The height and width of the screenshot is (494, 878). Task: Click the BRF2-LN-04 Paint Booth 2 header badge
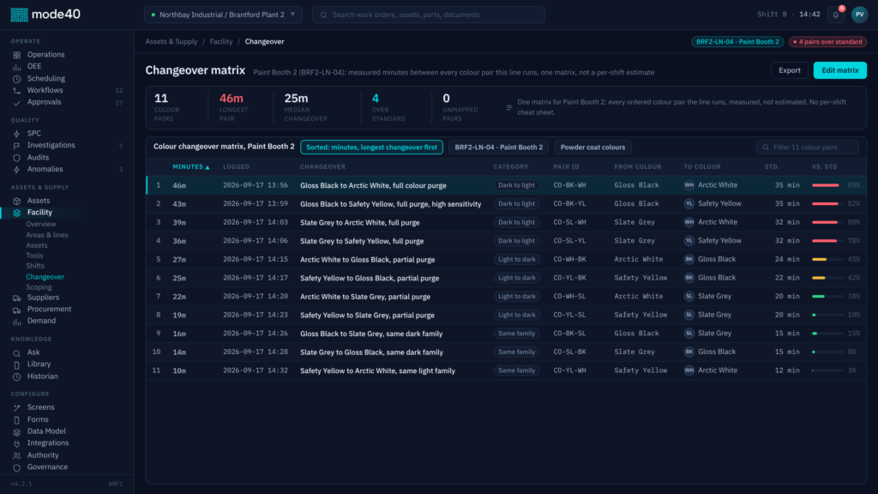point(737,41)
